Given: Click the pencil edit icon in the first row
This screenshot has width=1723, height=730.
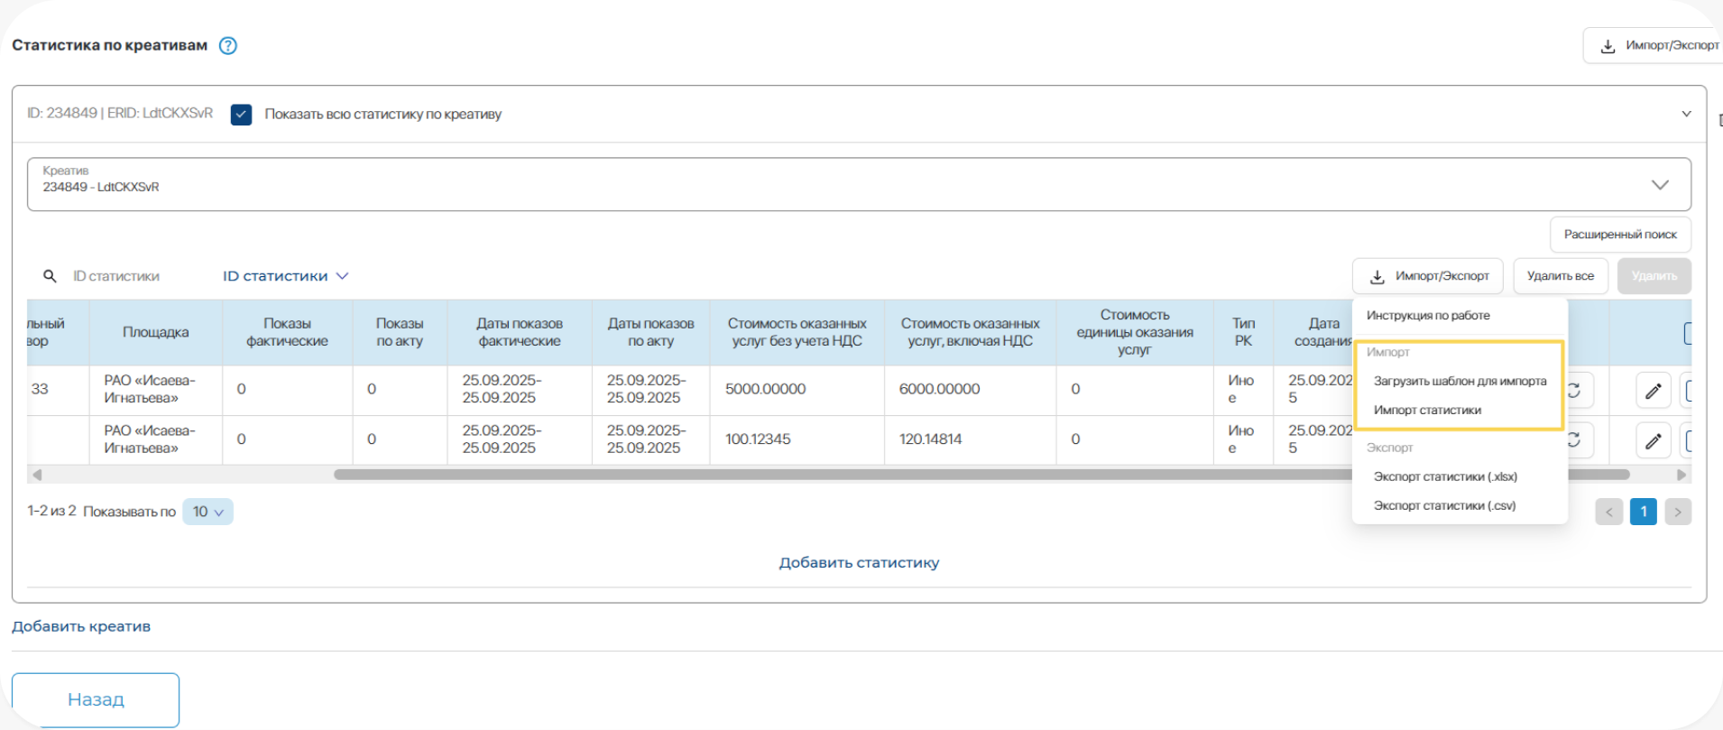Looking at the screenshot, I should coord(1653,391).
